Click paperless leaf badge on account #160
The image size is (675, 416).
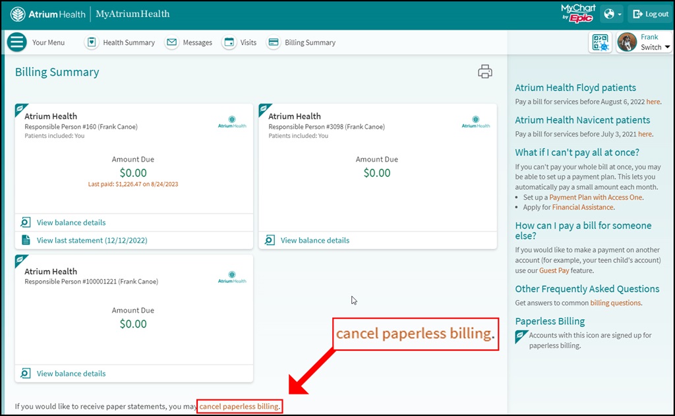coord(20,109)
